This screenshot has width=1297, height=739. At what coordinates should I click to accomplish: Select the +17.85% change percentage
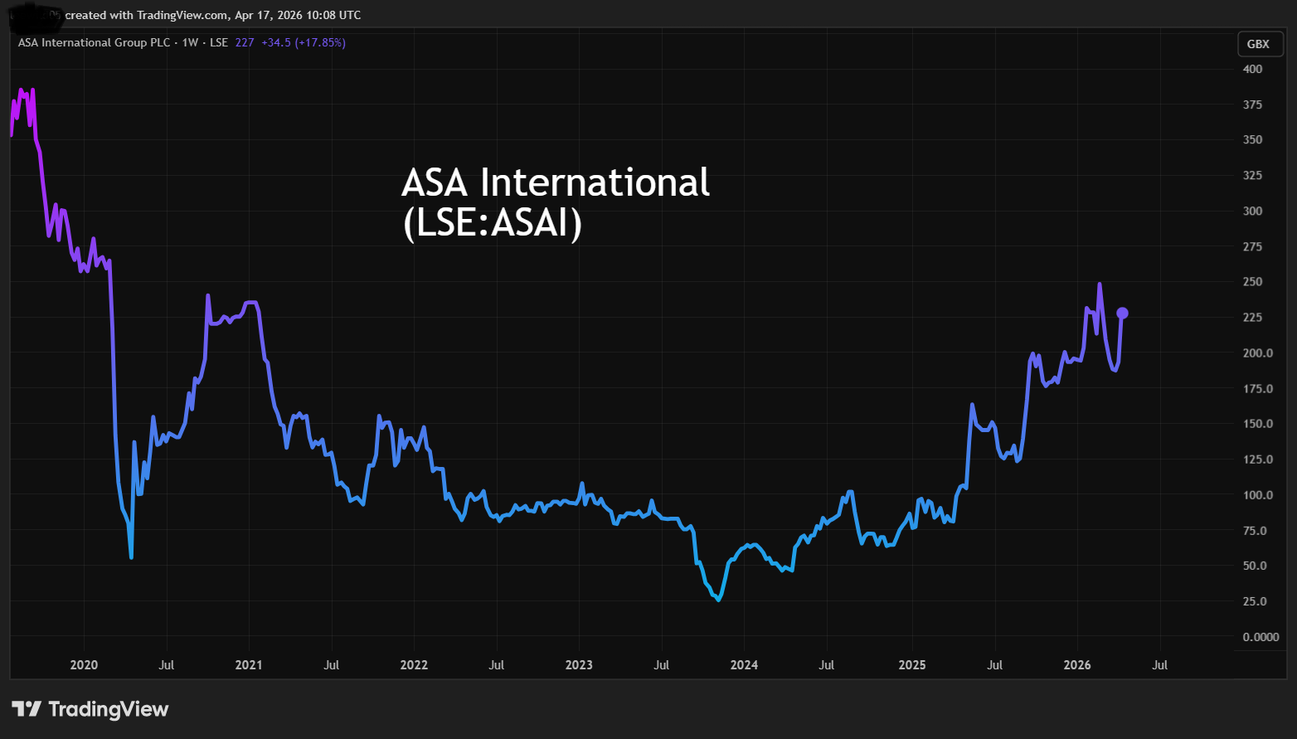tap(319, 42)
